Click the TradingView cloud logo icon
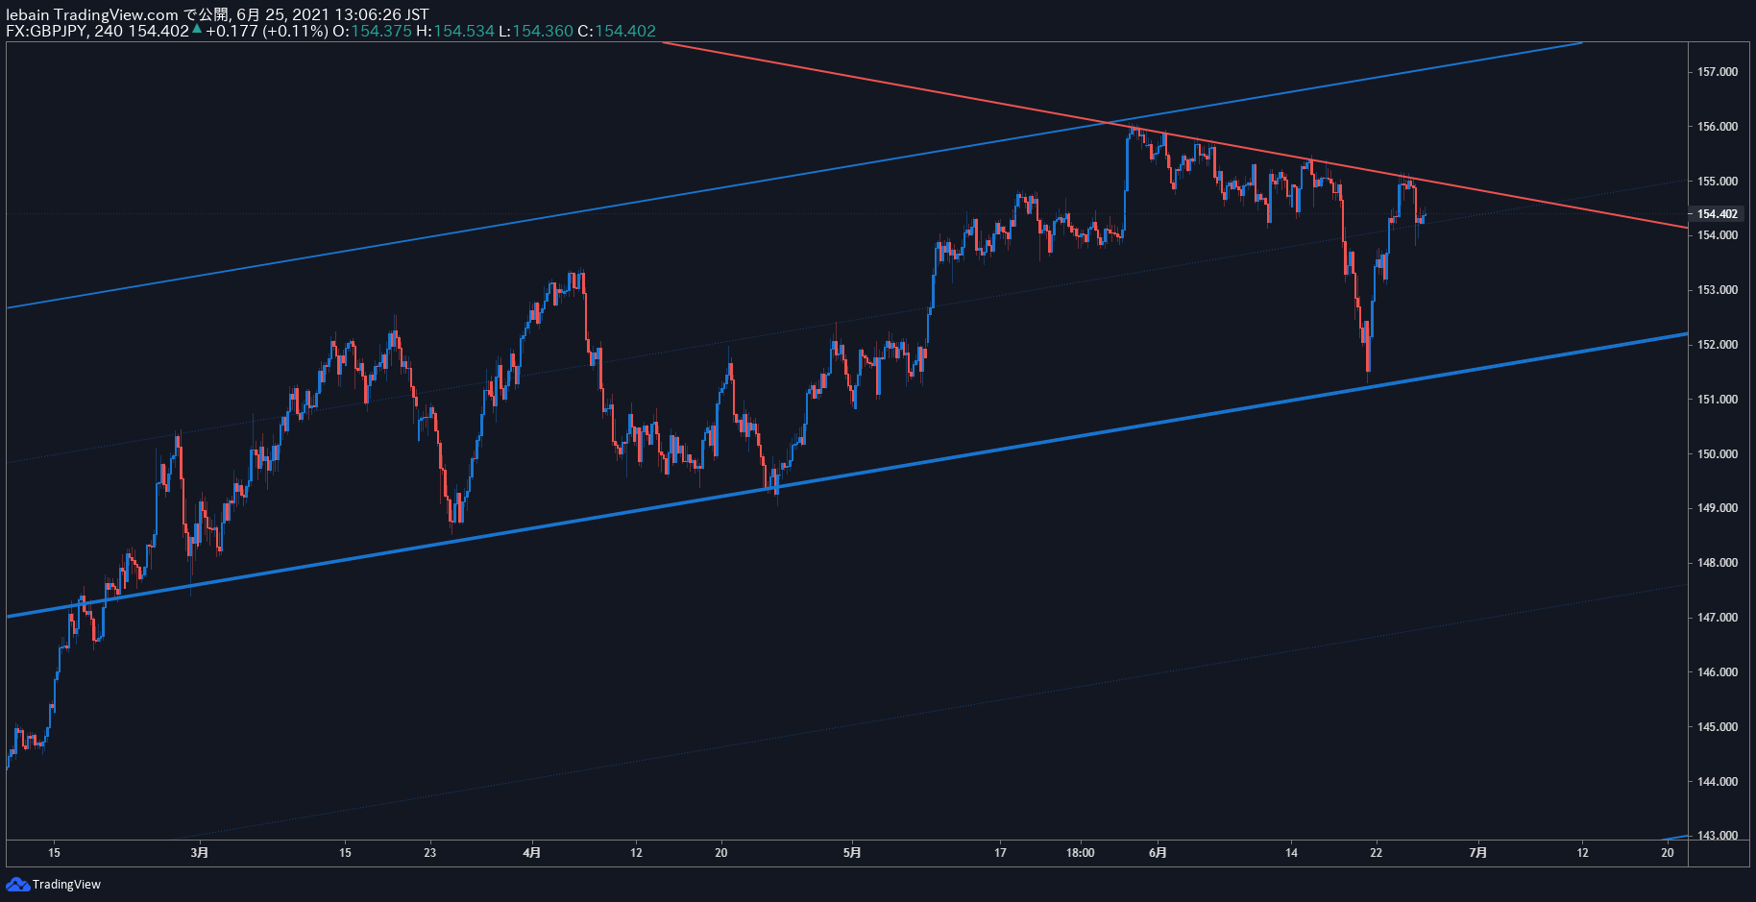1756x902 pixels. click(x=17, y=884)
